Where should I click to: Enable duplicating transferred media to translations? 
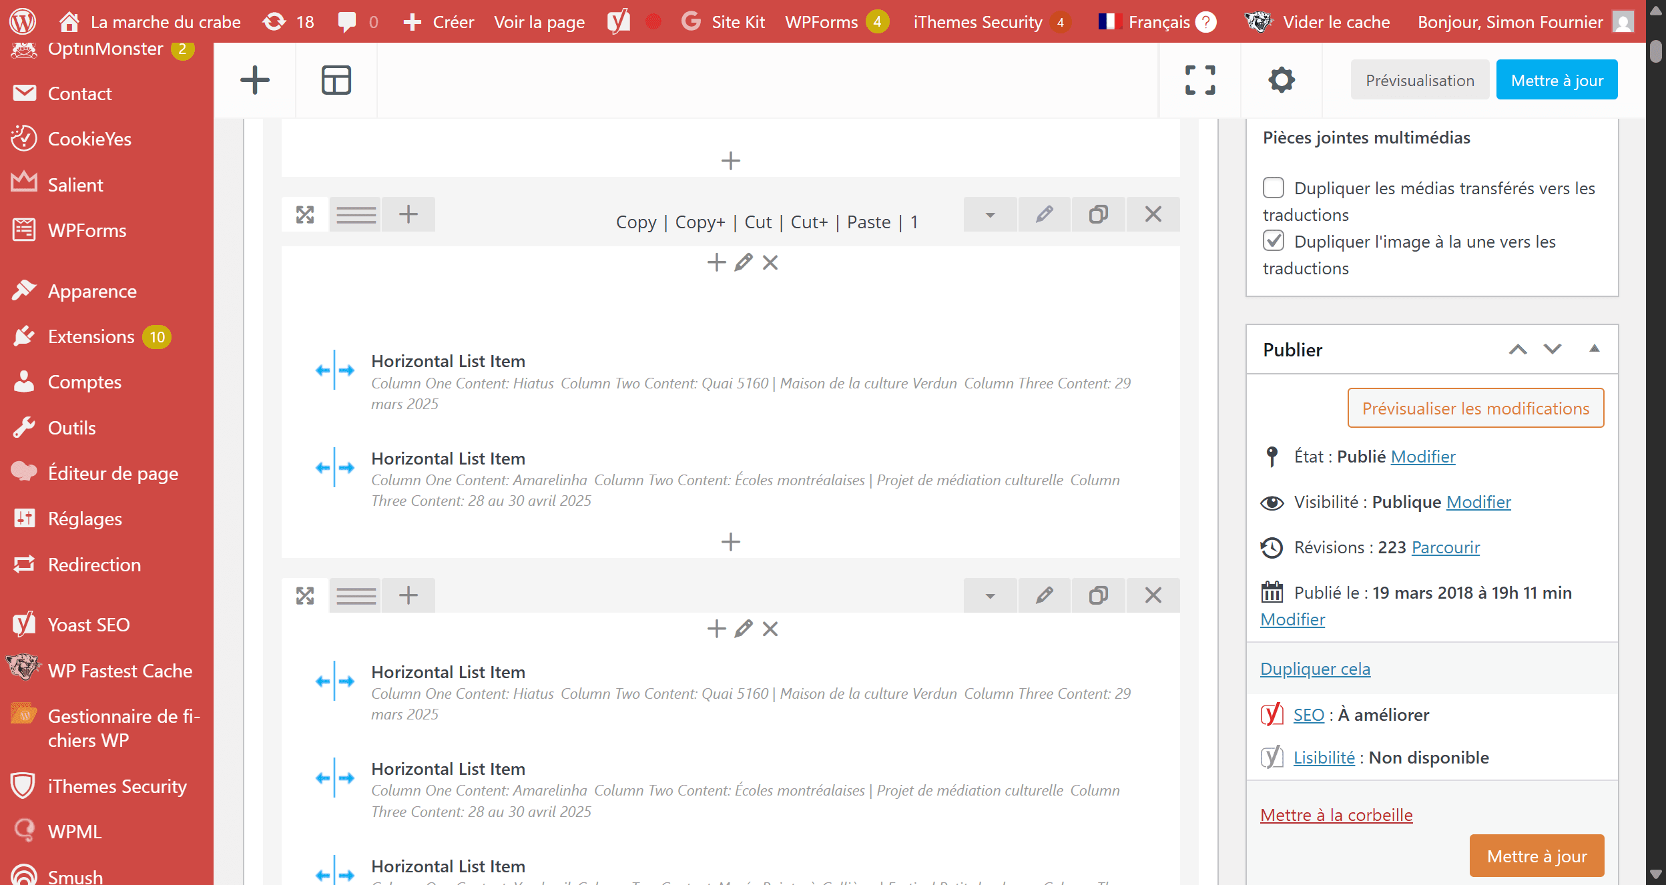[1274, 188]
